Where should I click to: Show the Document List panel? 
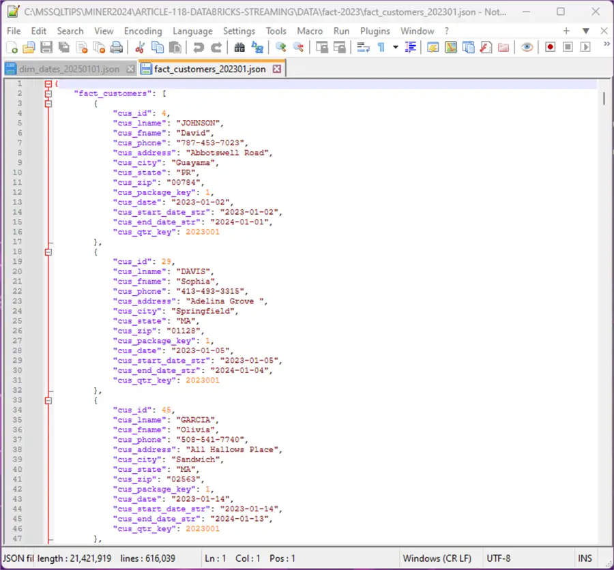coord(468,47)
